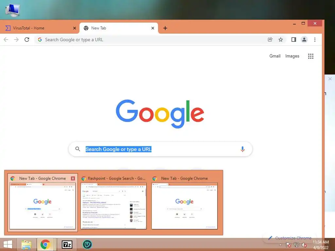The height and width of the screenshot is (251, 335).
Task: Open the clock showing 11:34 AM
Action: pyautogui.click(x=321, y=244)
